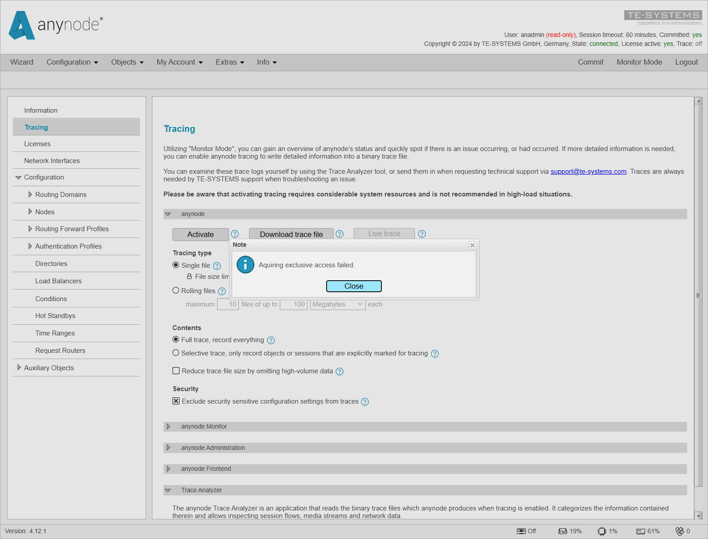Click the lock icon beside File size limit
Image resolution: width=708 pixels, height=539 pixels.
click(189, 276)
